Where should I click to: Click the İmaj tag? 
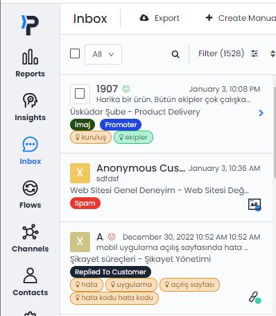[83, 124]
